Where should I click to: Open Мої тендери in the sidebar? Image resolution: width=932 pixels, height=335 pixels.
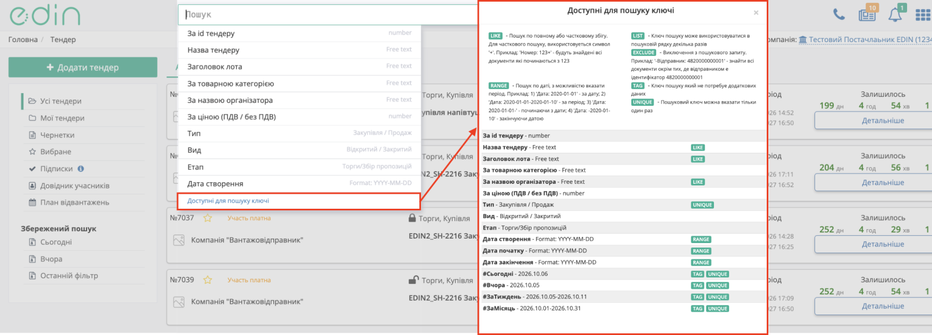[x=62, y=118]
